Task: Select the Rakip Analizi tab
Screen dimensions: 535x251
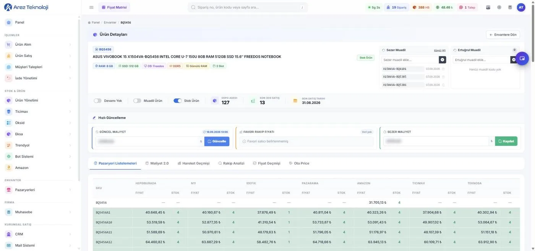Action: 231,163
